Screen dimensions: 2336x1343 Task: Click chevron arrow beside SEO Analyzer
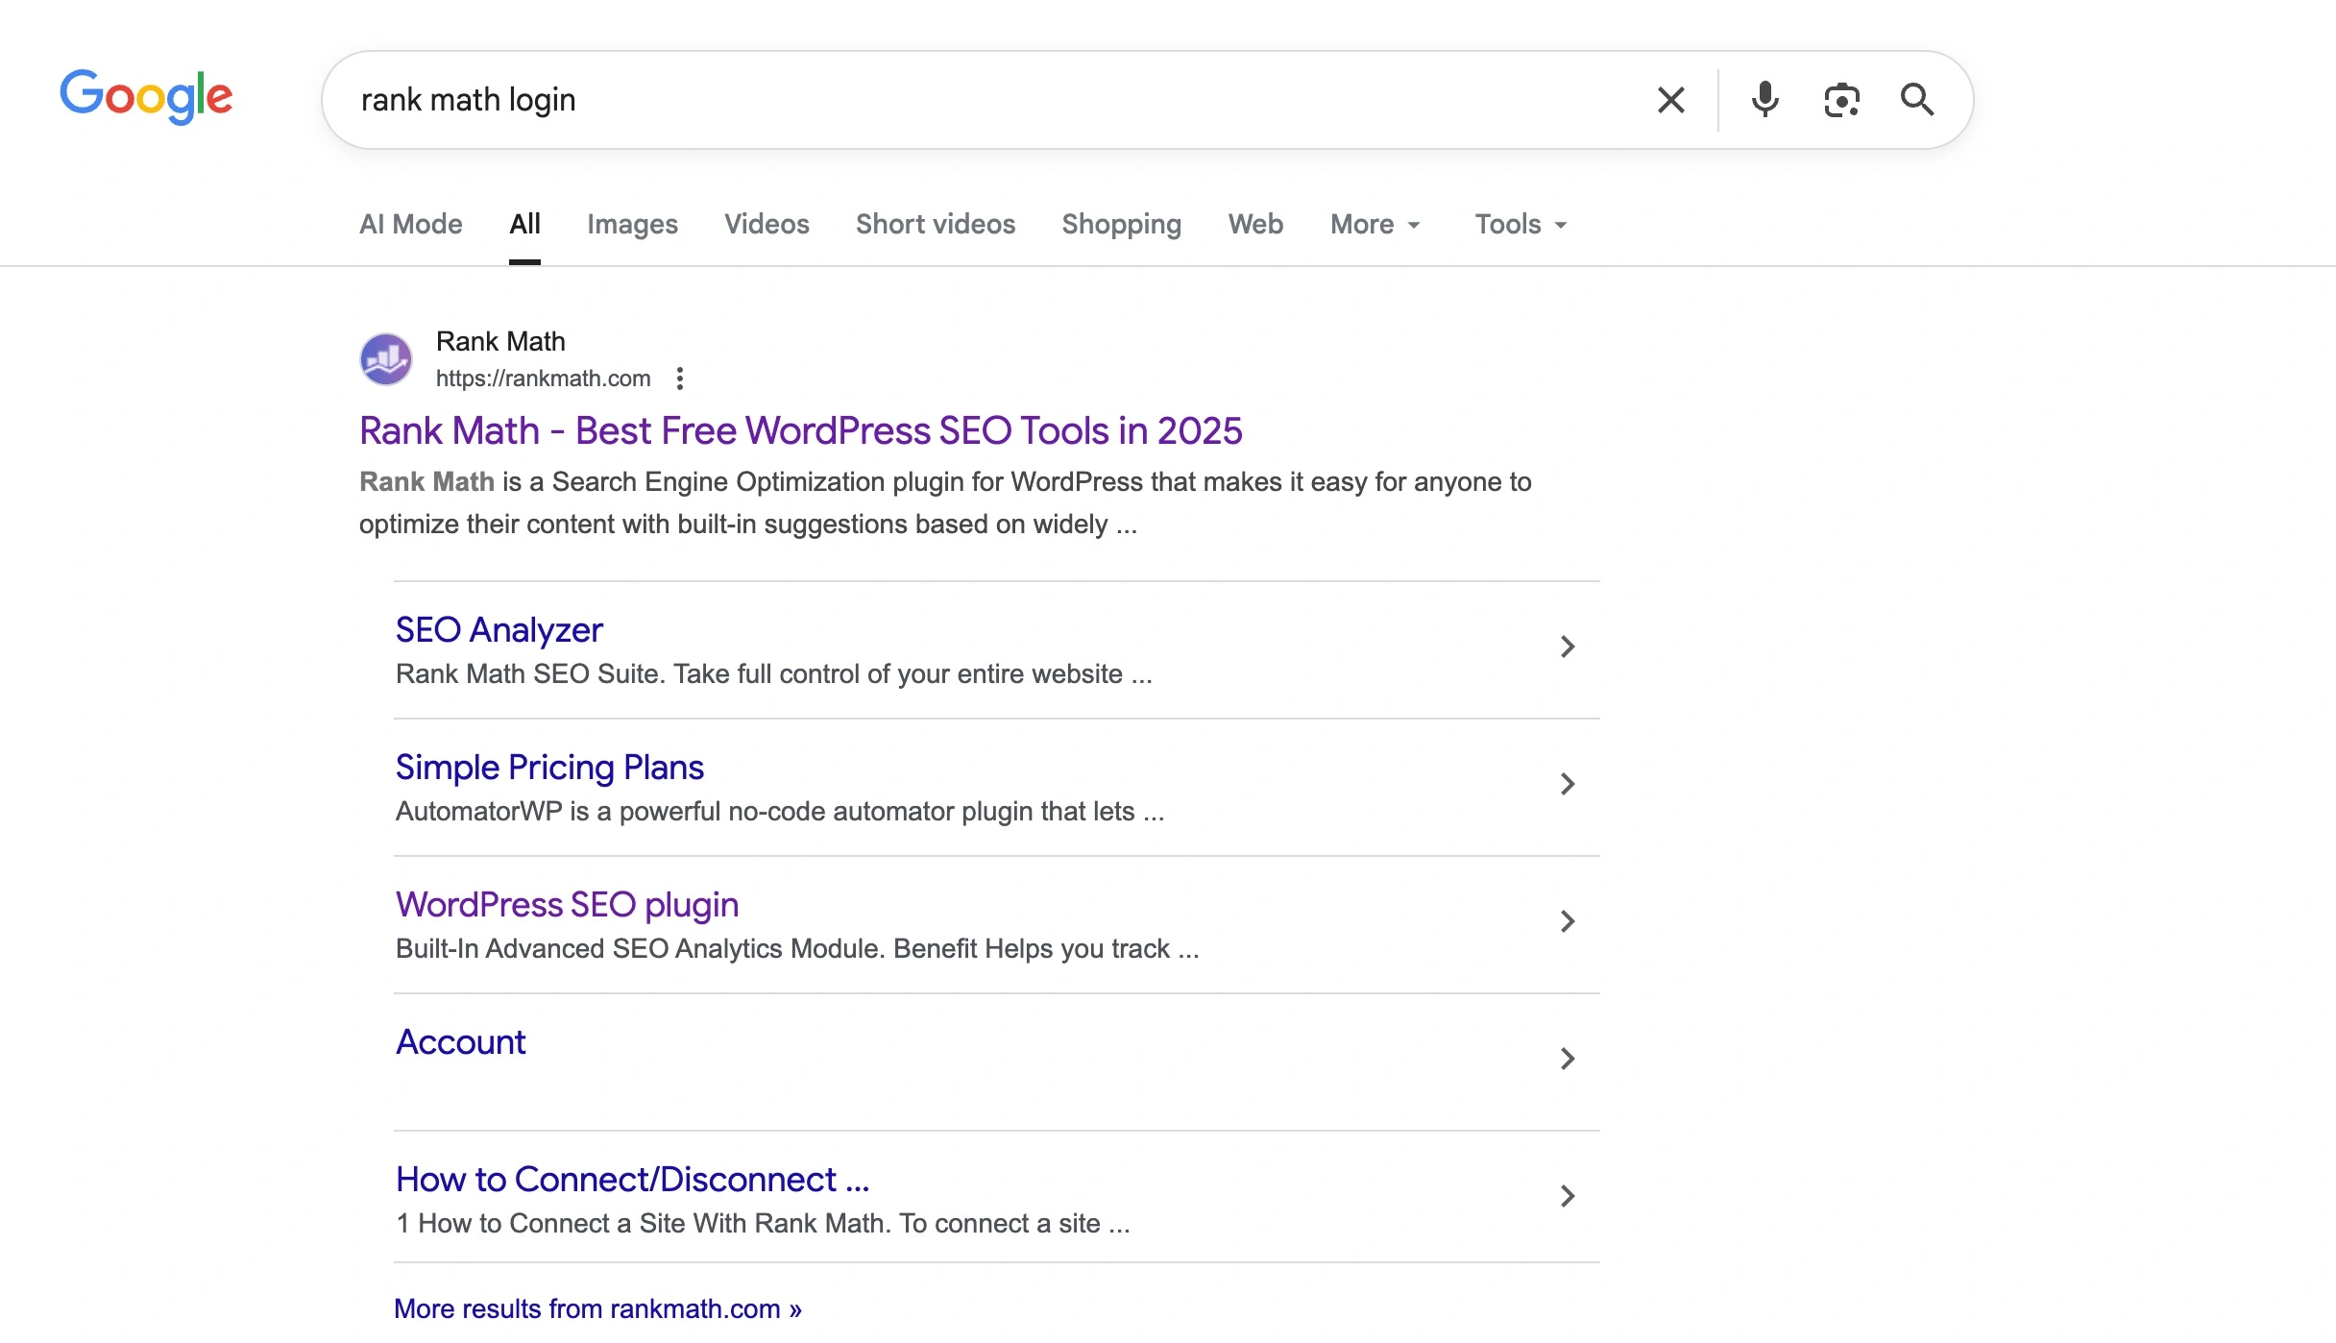click(x=1568, y=647)
